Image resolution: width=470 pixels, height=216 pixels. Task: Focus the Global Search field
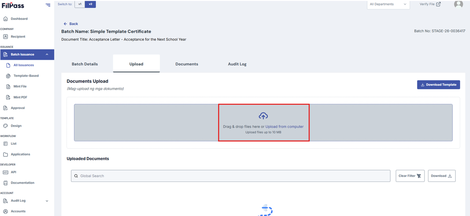(x=231, y=176)
